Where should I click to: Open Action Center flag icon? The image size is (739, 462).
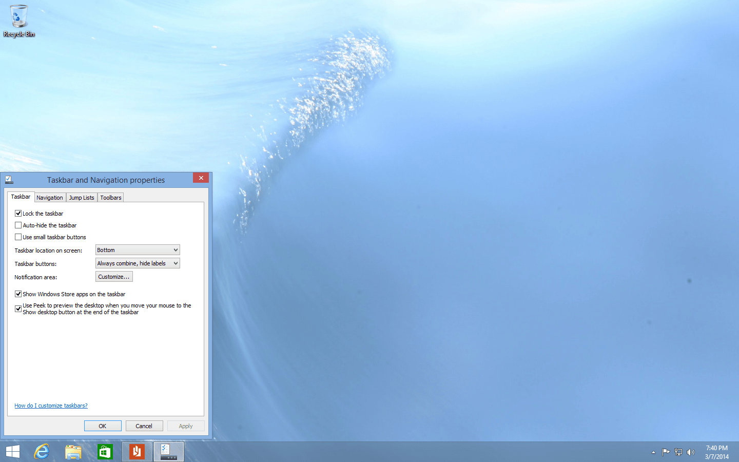tap(666, 452)
